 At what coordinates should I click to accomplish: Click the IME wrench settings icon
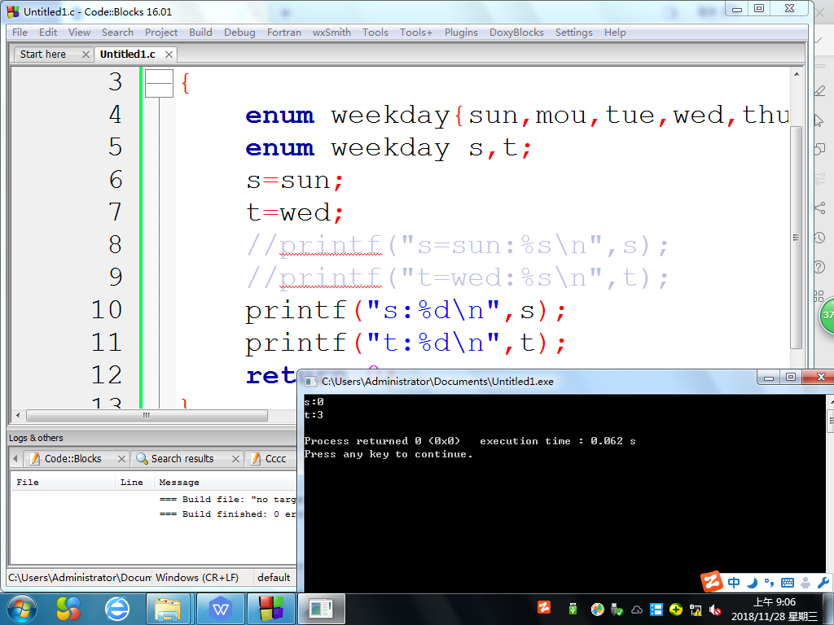pos(823,583)
